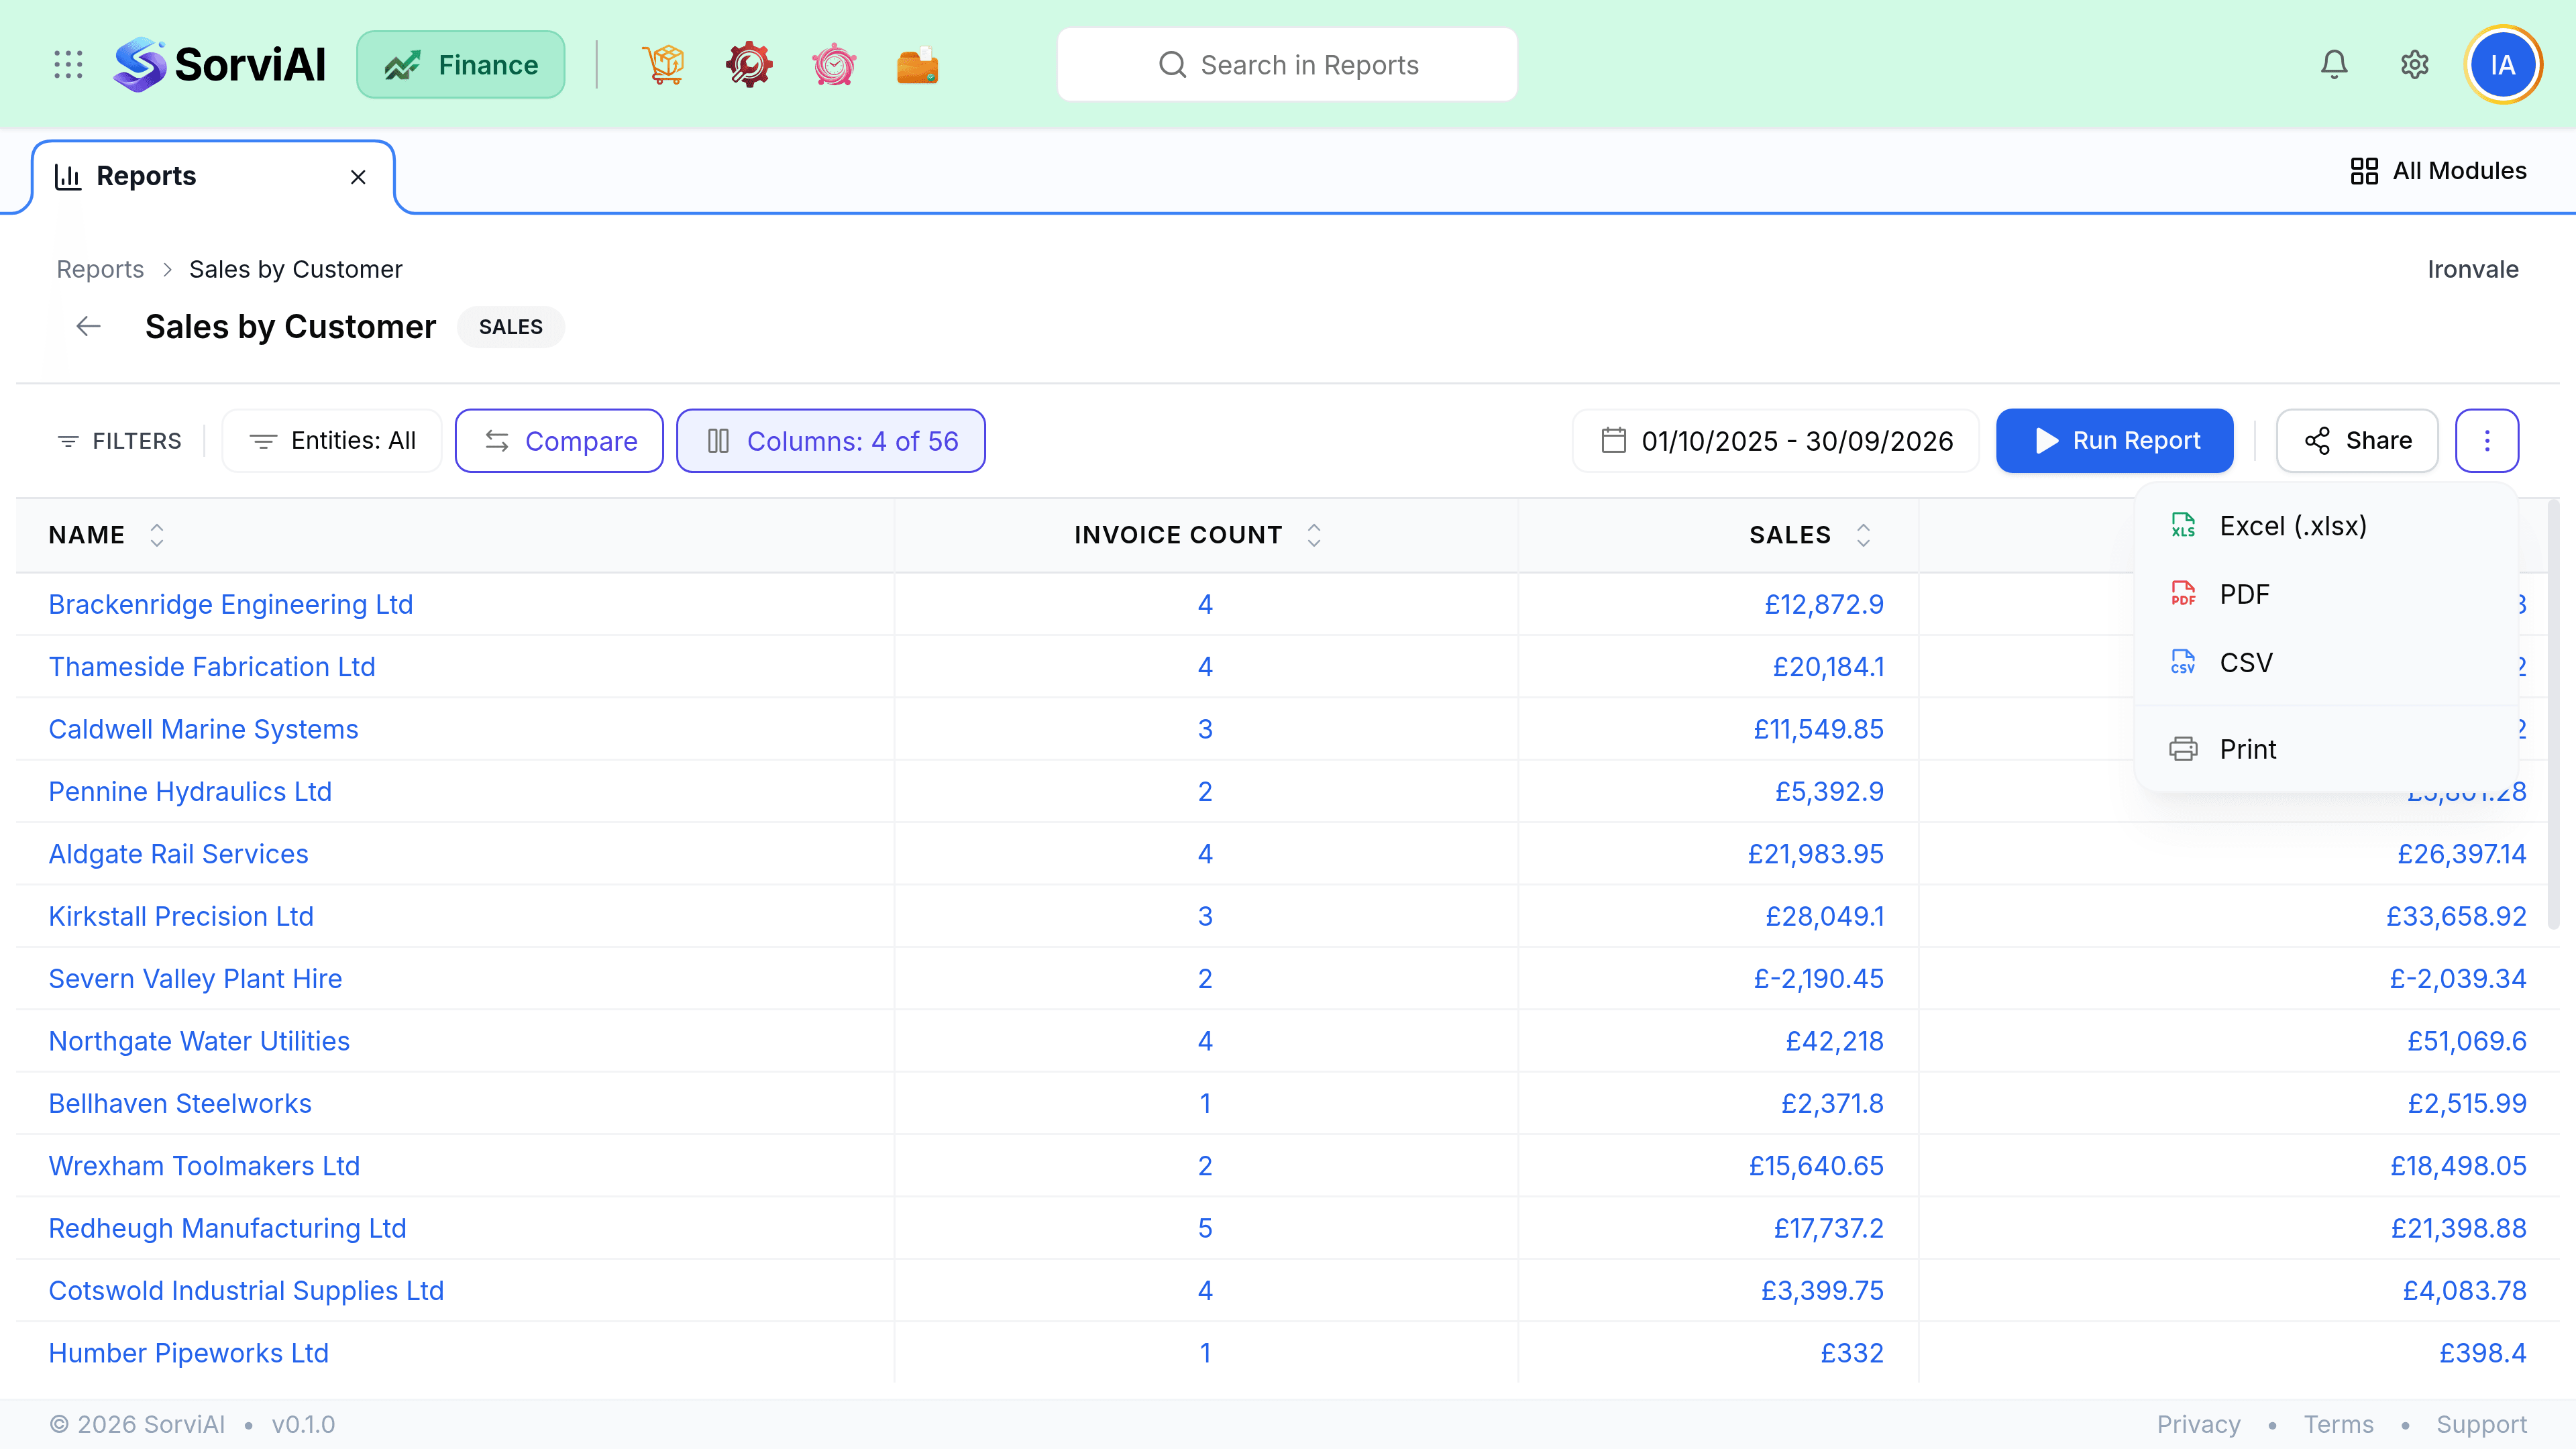This screenshot has width=2576, height=1449.
Task: Open Caldwell Marine Systems customer
Action: click(x=203, y=730)
